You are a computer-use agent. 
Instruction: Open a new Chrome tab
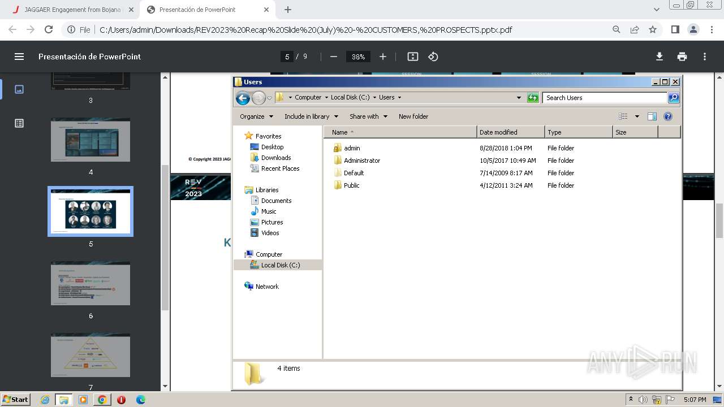point(288,10)
